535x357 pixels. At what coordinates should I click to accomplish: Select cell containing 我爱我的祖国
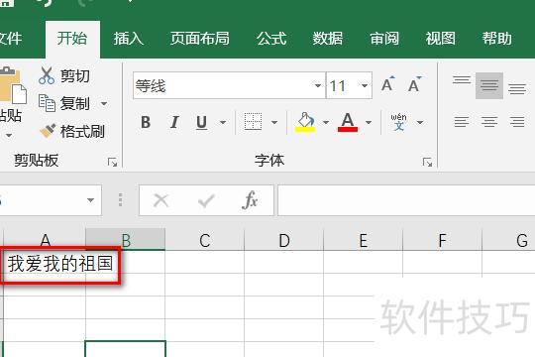click(45, 263)
